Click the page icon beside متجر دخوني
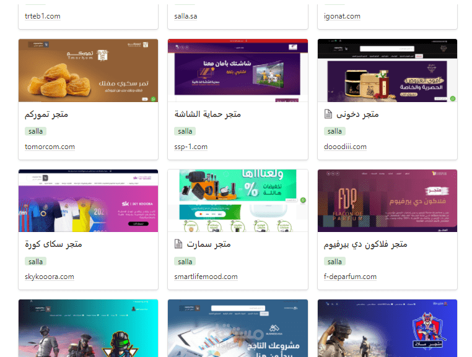Viewport: 472px width, 357px height. coord(328,114)
